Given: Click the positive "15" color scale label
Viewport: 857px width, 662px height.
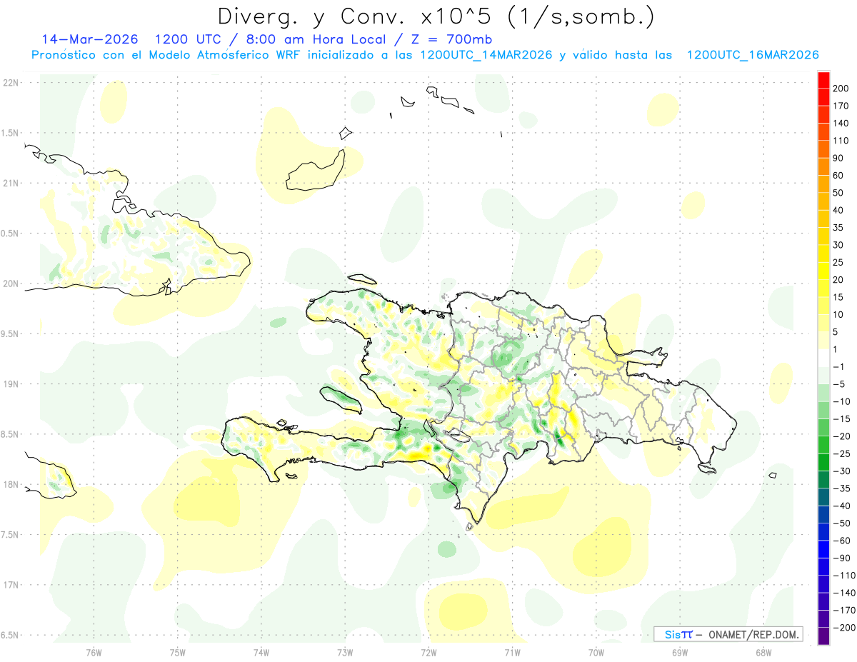Looking at the screenshot, I should coord(838,297).
